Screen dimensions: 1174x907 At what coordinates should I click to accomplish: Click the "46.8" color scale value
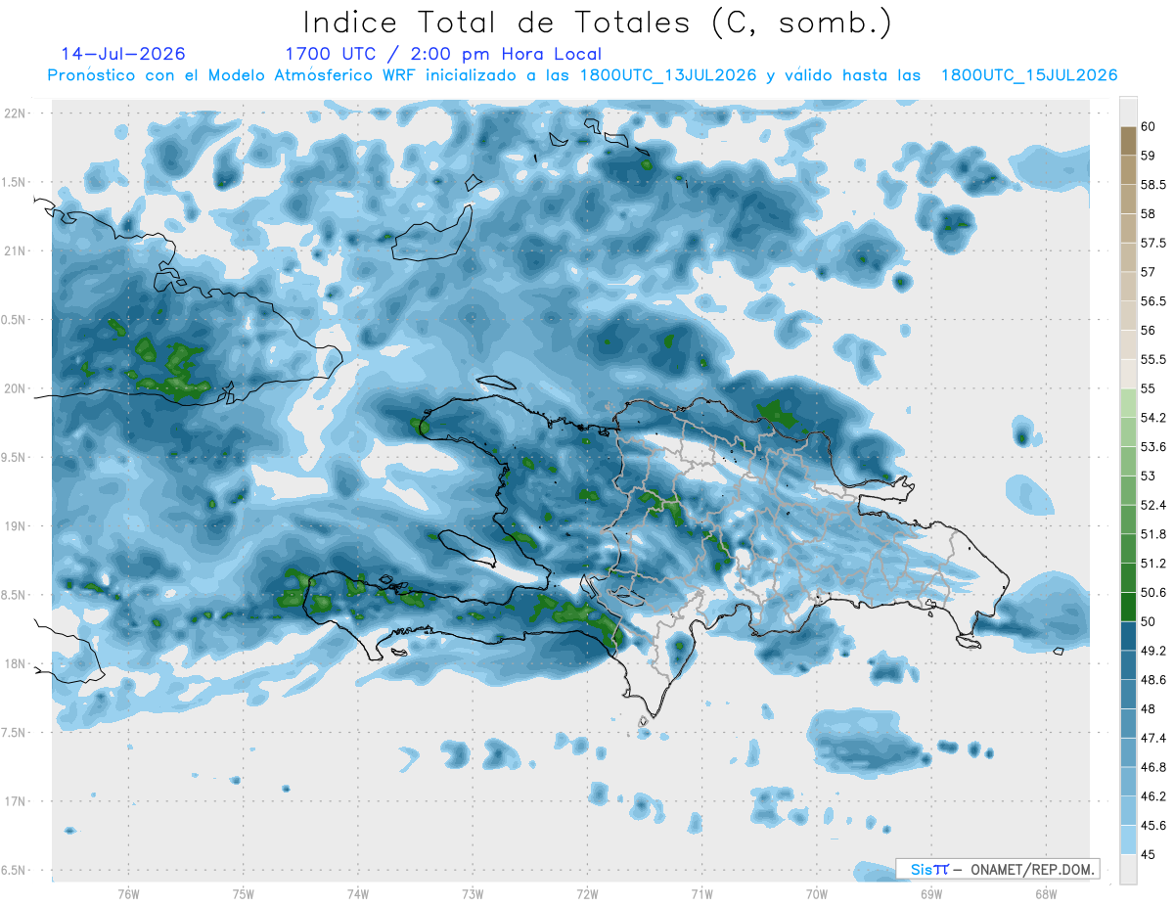1154,767
